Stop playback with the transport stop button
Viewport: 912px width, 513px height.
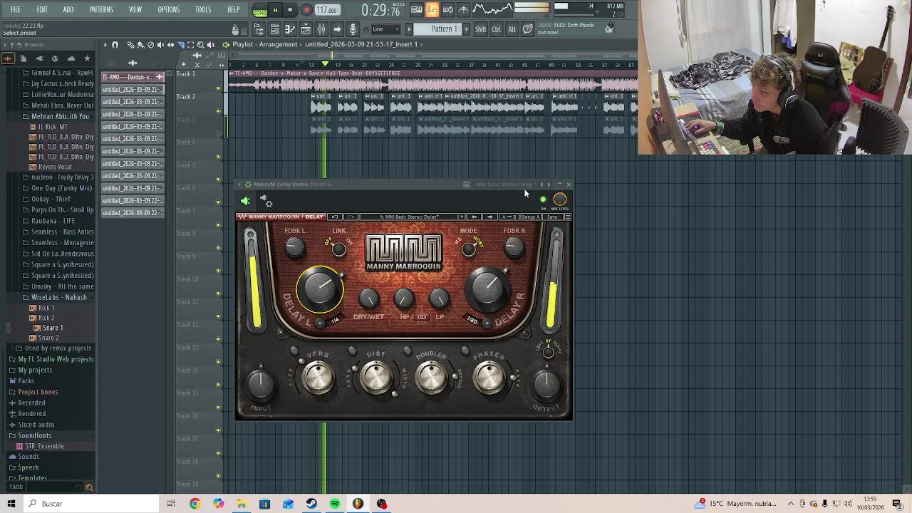[290, 10]
